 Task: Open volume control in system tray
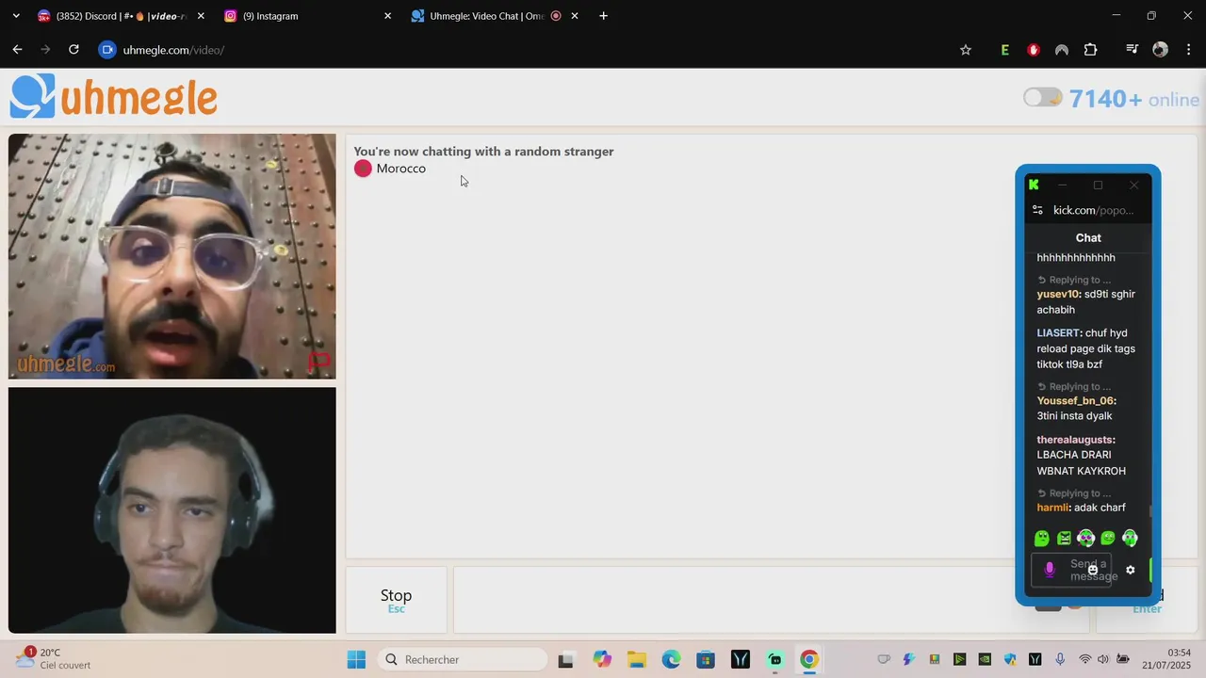(1103, 659)
